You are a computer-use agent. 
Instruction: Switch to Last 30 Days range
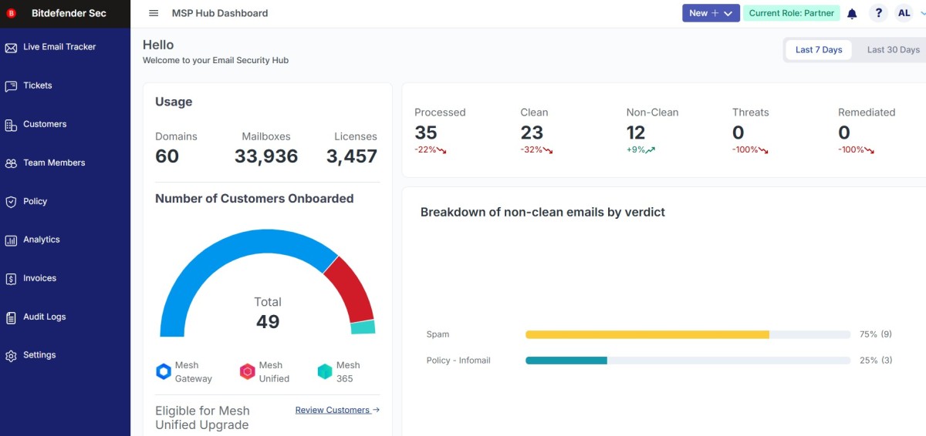893,50
